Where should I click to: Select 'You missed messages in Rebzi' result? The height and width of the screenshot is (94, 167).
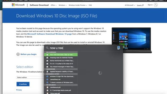pos(61,67)
